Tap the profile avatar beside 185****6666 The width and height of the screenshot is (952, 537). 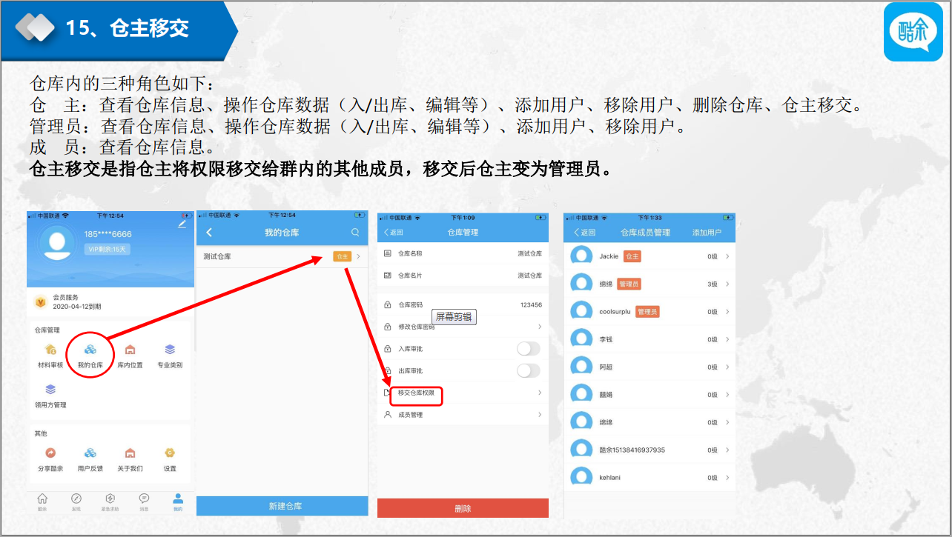57,244
